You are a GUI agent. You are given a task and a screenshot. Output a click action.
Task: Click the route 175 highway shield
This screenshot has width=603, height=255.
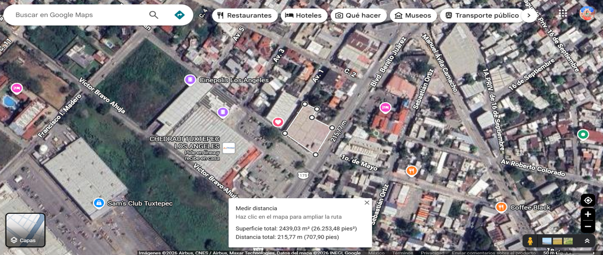(303, 175)
